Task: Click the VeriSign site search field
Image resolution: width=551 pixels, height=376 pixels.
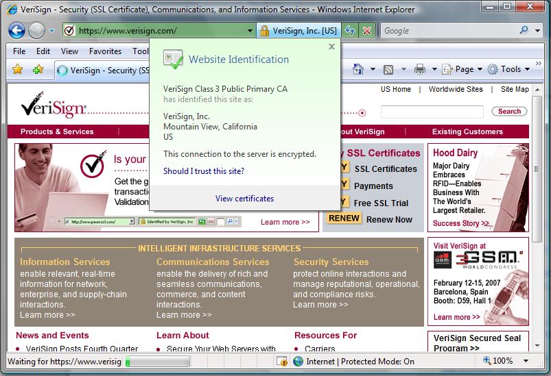Action: [x=432, y=112]
